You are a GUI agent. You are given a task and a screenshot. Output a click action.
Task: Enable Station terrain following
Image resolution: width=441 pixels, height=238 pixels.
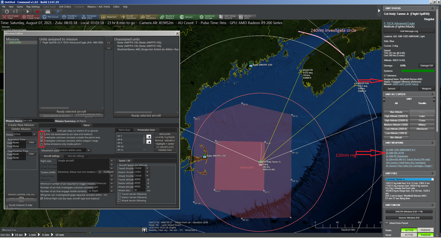tap(120, 197)
